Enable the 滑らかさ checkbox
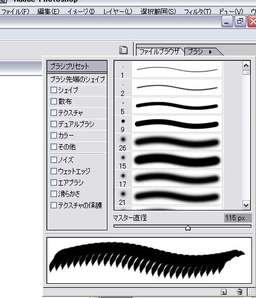 (x=53, y=194)
